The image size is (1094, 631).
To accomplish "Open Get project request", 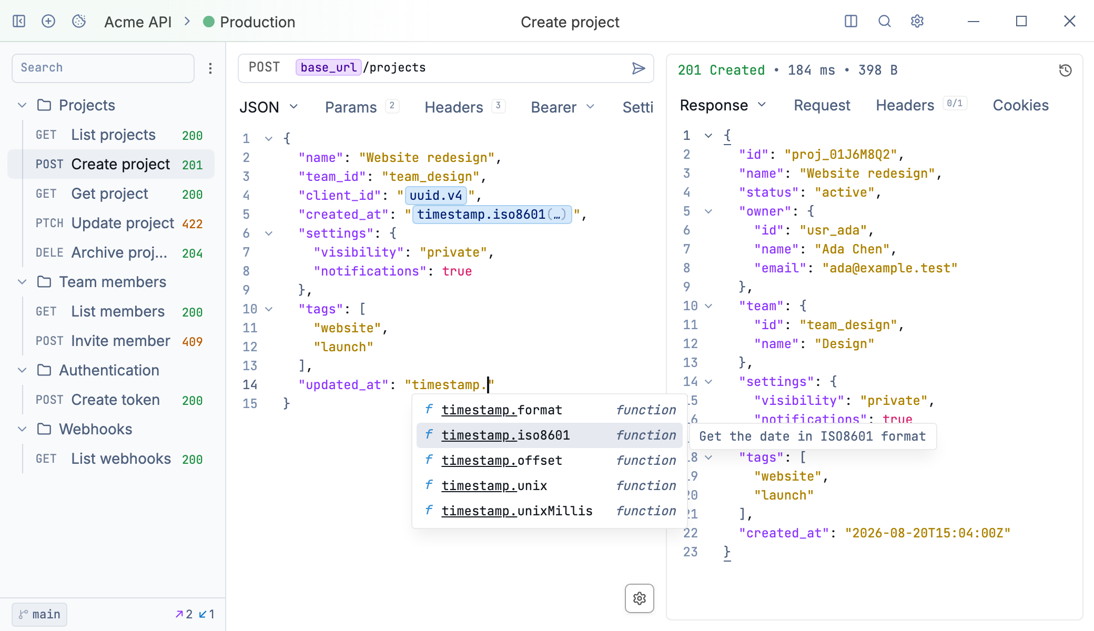I will (x=111, y=194).
